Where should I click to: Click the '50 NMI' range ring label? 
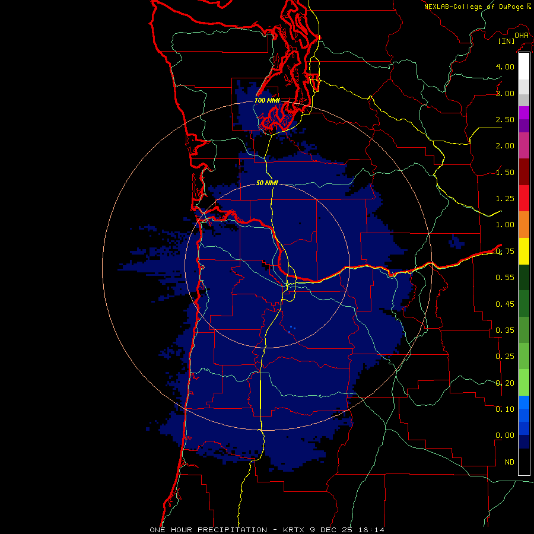point(267,183)
